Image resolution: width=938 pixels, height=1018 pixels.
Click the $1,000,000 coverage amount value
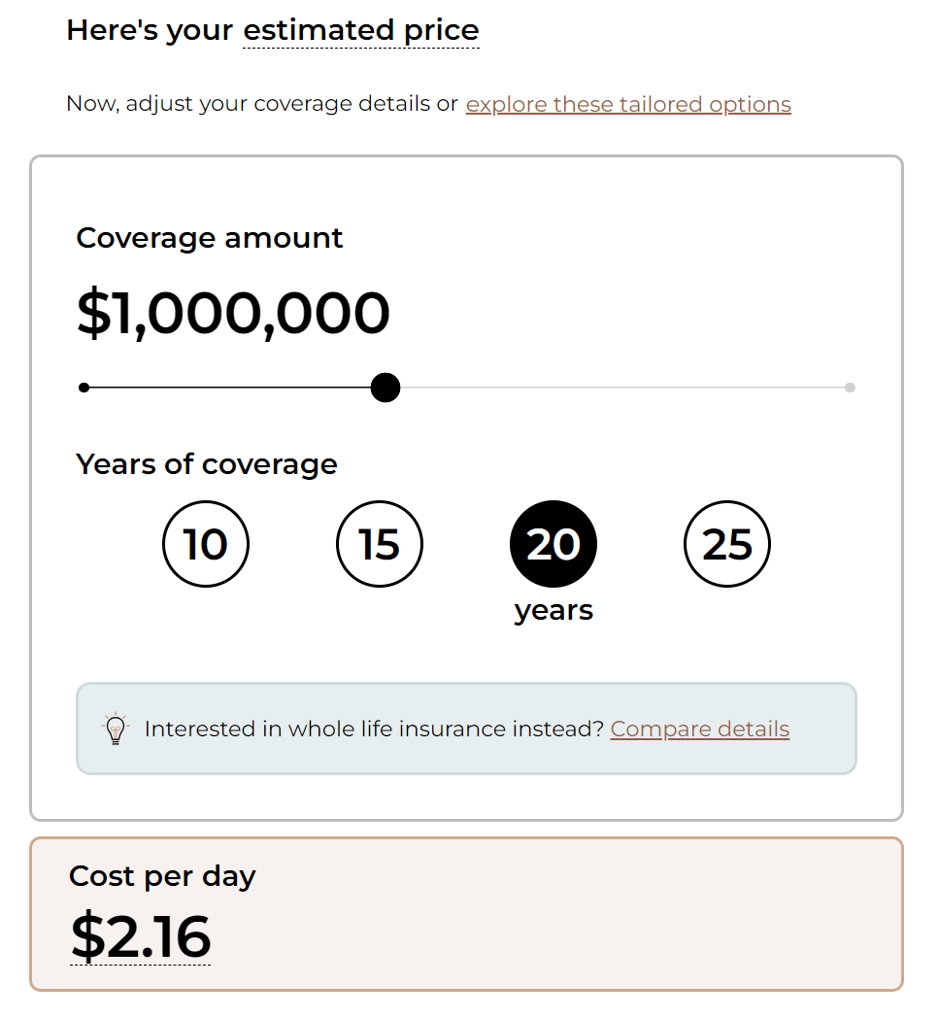point(233,313)
